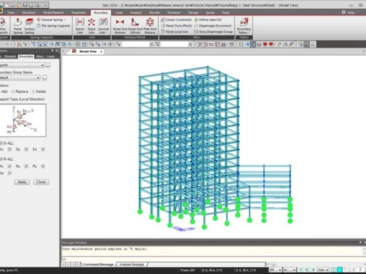Click the Beam End Offsets icon
This screenshot has height=274, width=366.
coord(134,24)
